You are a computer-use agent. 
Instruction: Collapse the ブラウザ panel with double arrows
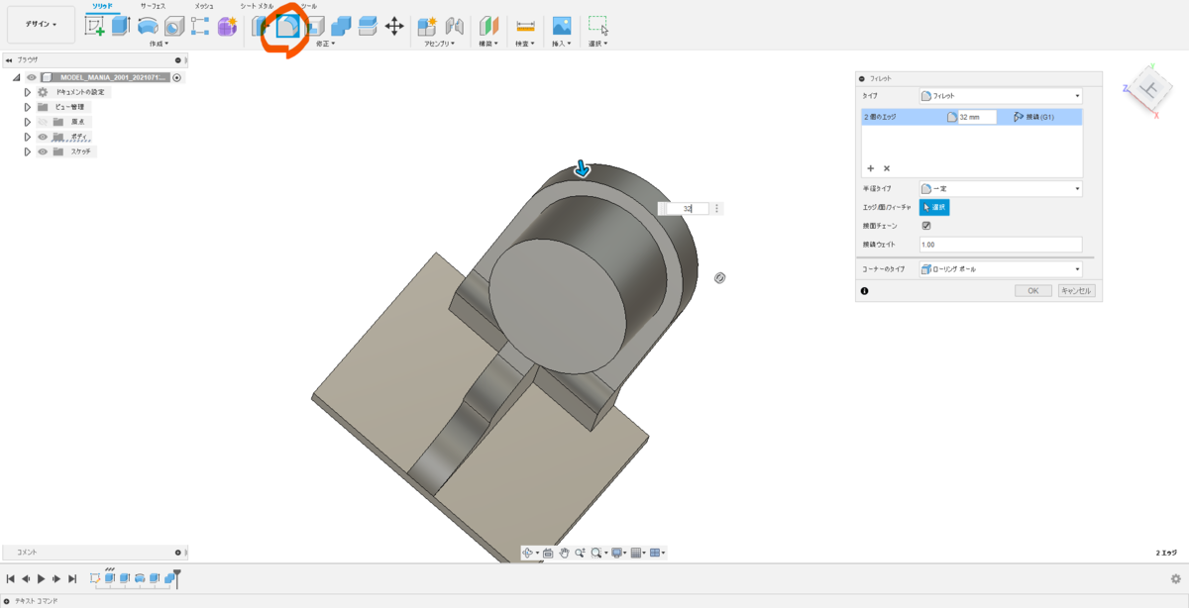click(x=9, y=59)
